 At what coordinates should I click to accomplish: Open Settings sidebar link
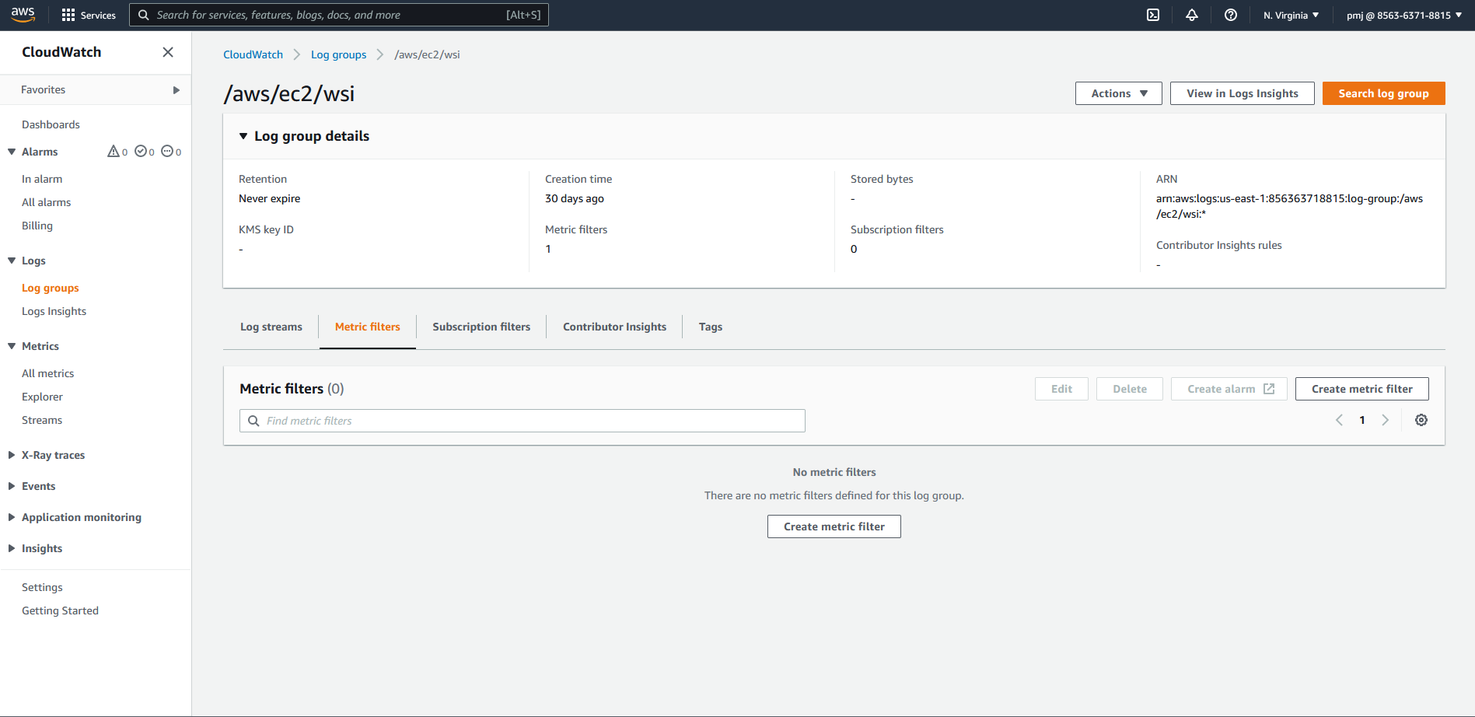click(42, 587)
